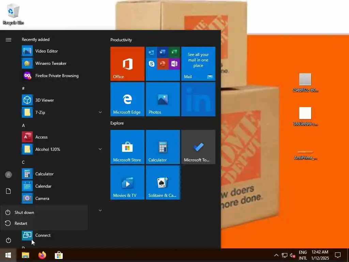Select the 29ebf82c desktop file
Image resolution: width=349 pixels, height=262 pixels.
(x=305, y=83)
